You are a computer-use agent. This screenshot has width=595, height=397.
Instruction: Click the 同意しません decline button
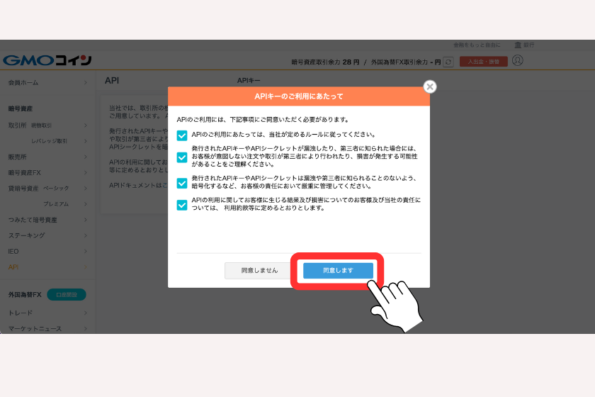pyautogui.click(x=259, y=271)
